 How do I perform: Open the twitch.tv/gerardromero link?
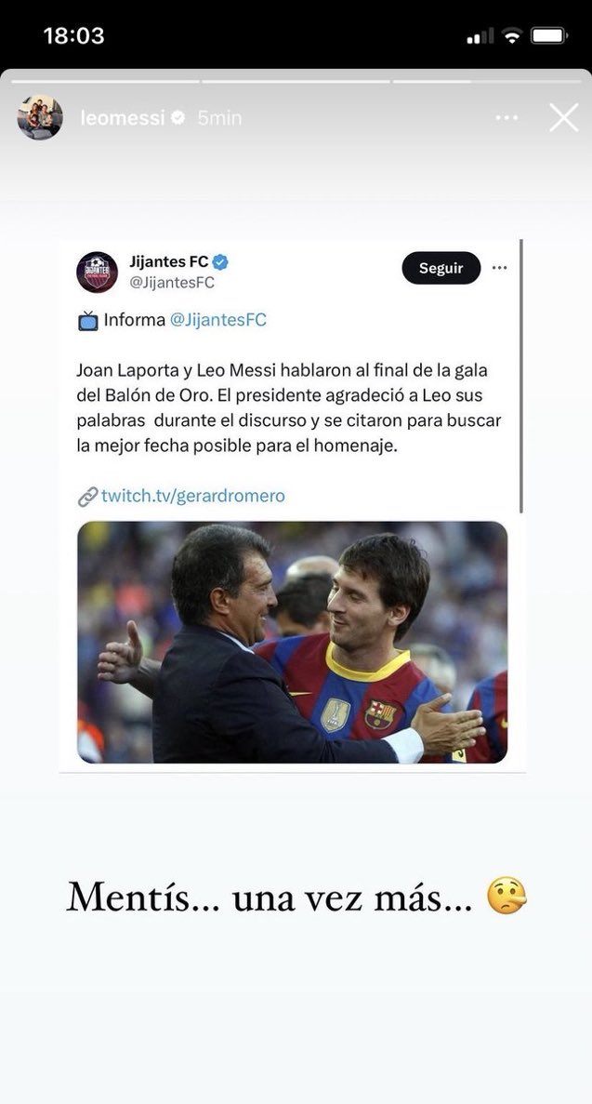click(193, 496)
